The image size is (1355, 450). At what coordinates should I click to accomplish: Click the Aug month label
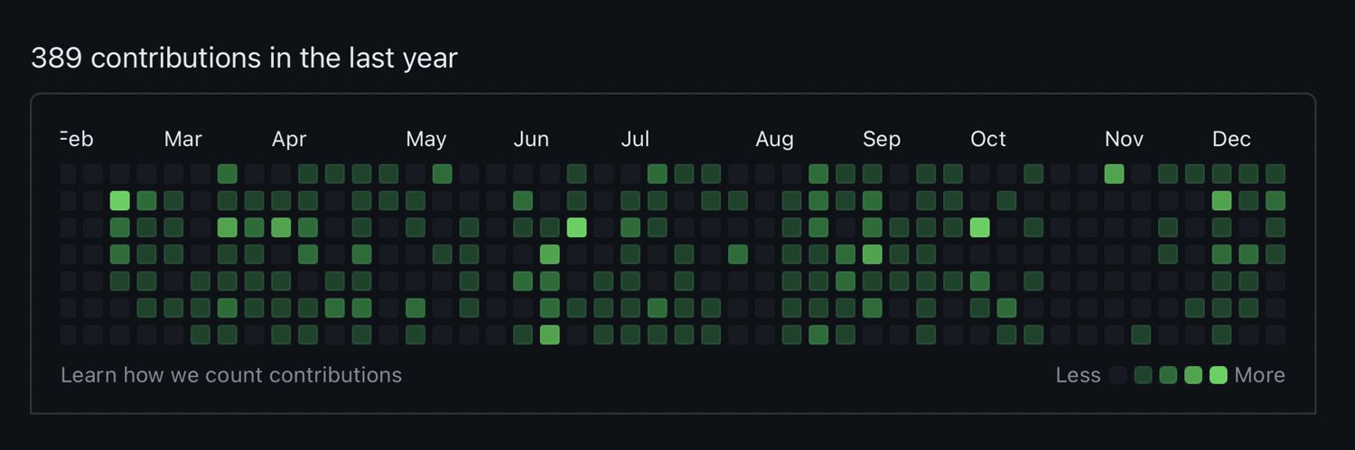pyautogui.click(x=775, y=139)
